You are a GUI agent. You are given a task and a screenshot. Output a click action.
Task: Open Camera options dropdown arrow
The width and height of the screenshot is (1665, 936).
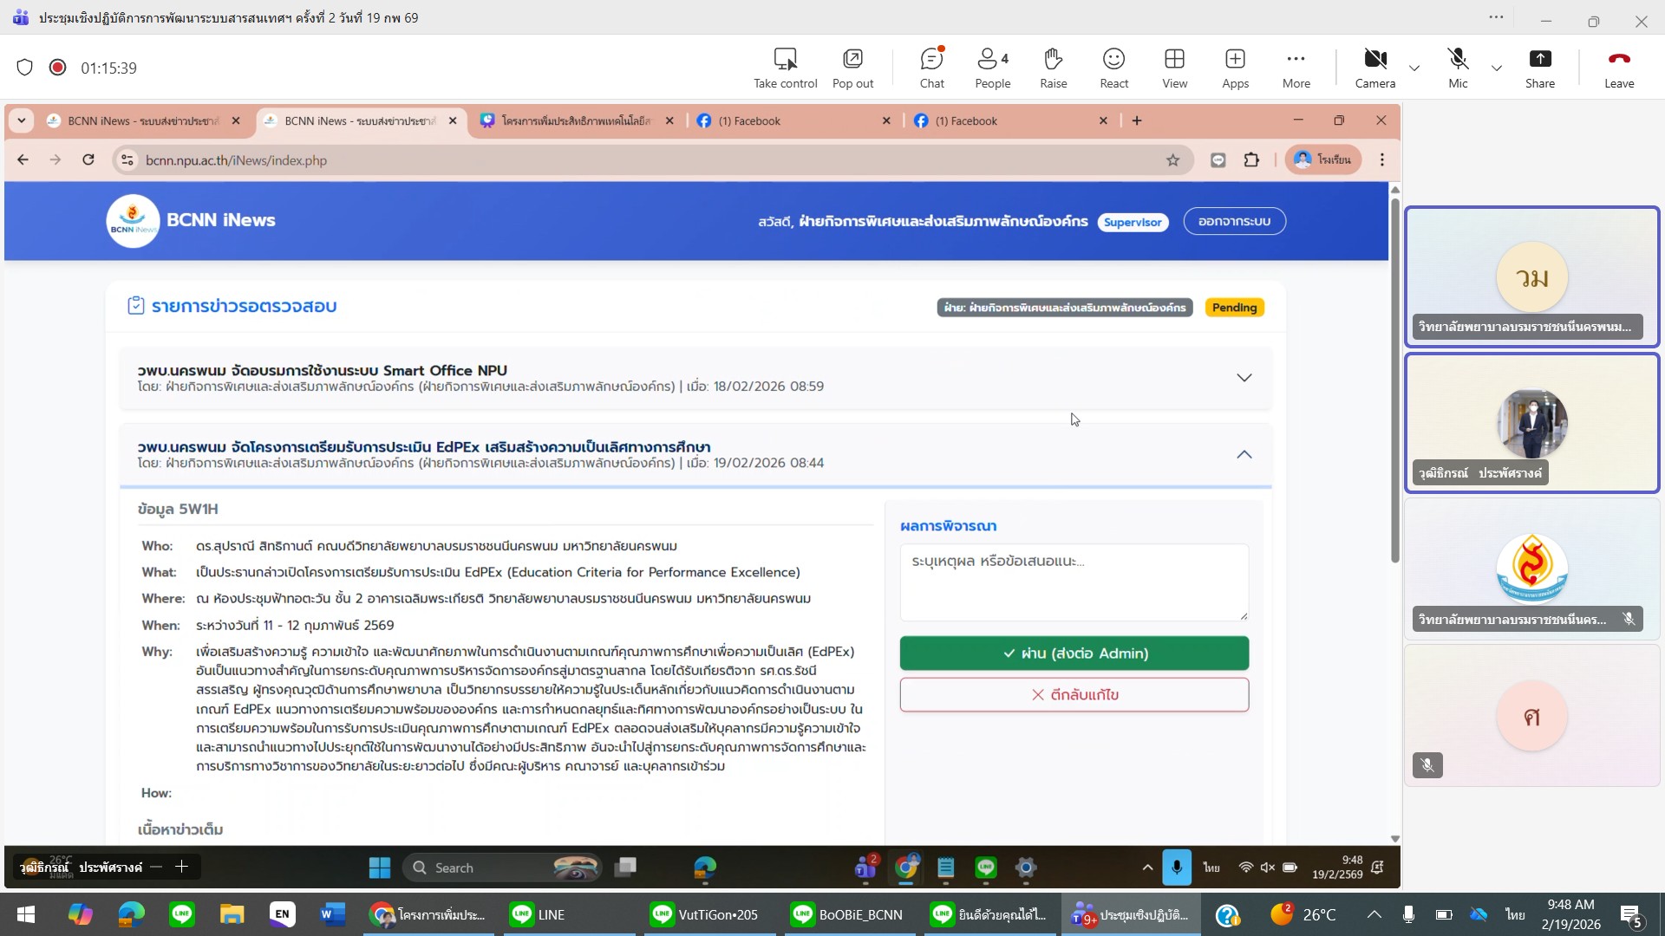1414,68
